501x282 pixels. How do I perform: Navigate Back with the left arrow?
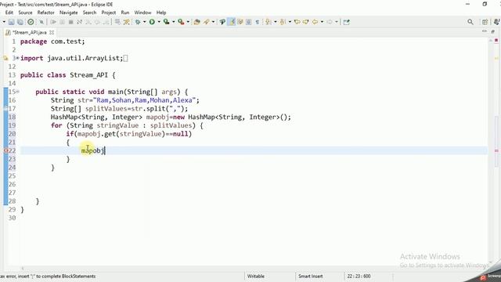coord(315,22)
